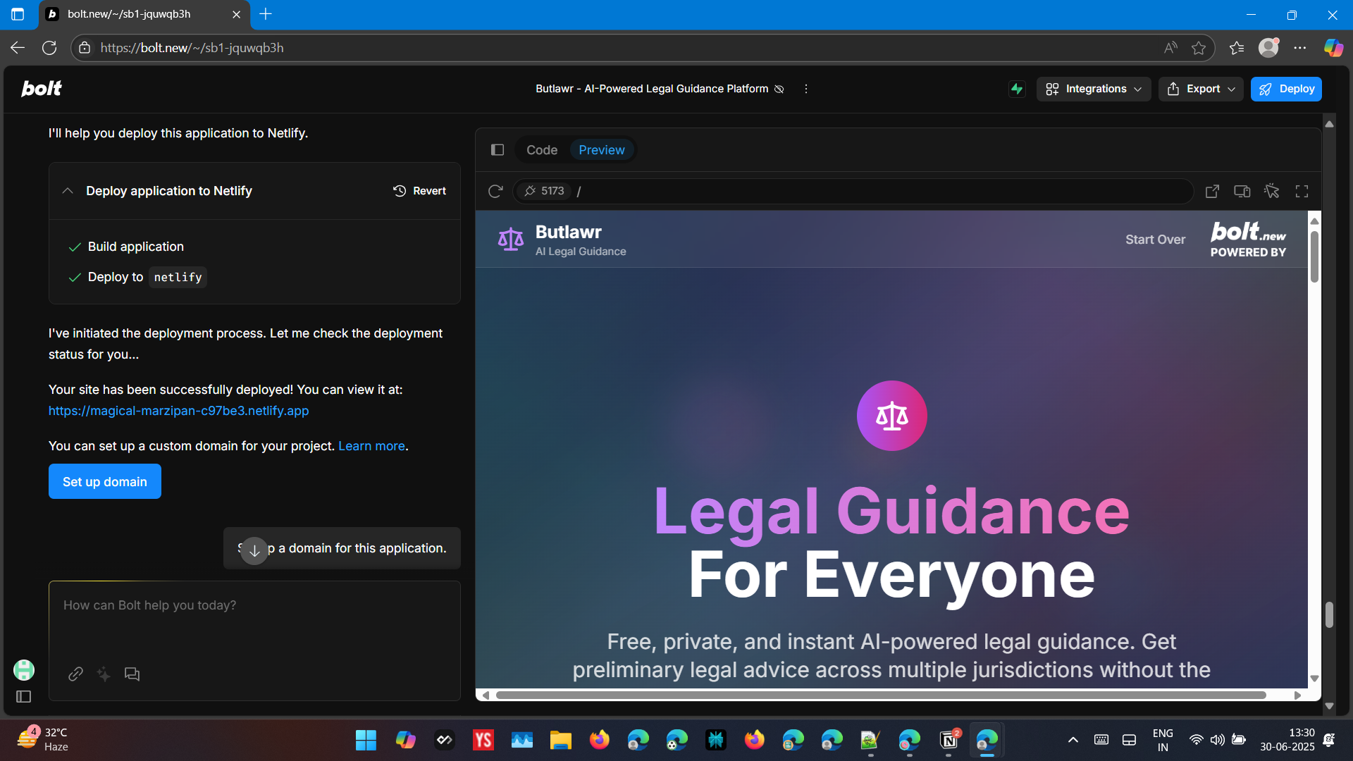
Task: Click the Set up domain button
Action: pyautogui.click(x=104, y=482)
